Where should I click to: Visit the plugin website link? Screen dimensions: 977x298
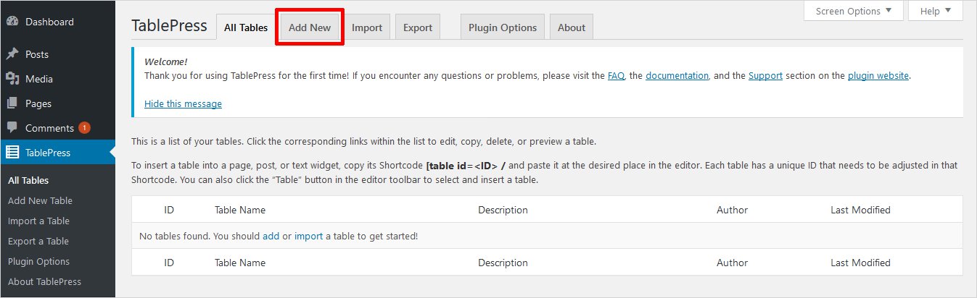tap(878, 75)
